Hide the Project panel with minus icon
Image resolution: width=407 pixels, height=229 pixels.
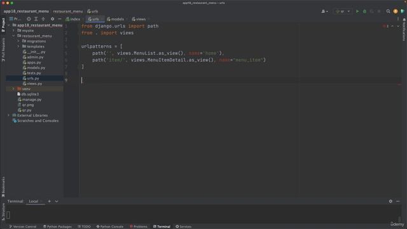(59, 19)
